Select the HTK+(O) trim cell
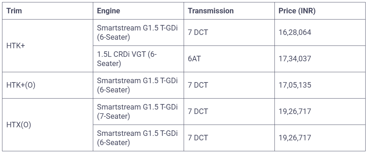 tap(21, 85)
